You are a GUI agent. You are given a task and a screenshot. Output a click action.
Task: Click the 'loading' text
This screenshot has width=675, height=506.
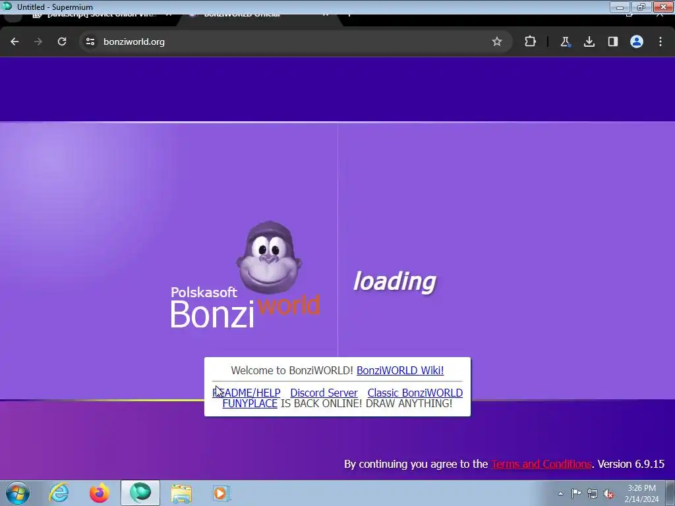tap(395, 282)
